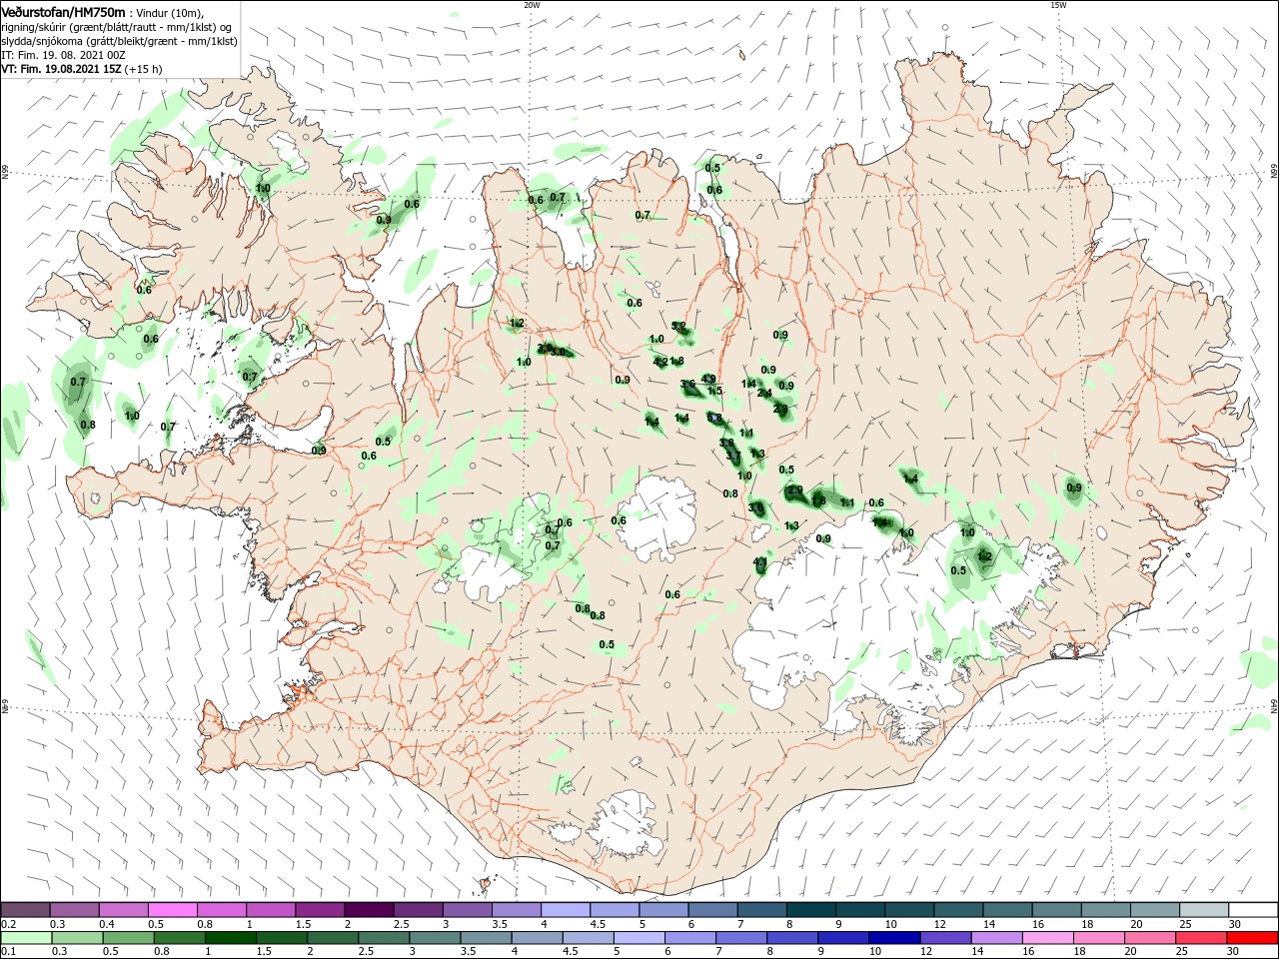The image size is (1279, 959).
Task: Click the snow legend swatch between 6 and 7
Action: [711, 909]
